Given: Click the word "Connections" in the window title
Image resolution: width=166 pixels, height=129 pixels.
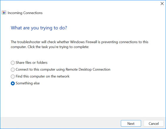Looking at the screenshot, I should pyautogui.click(x=33, y=13).
